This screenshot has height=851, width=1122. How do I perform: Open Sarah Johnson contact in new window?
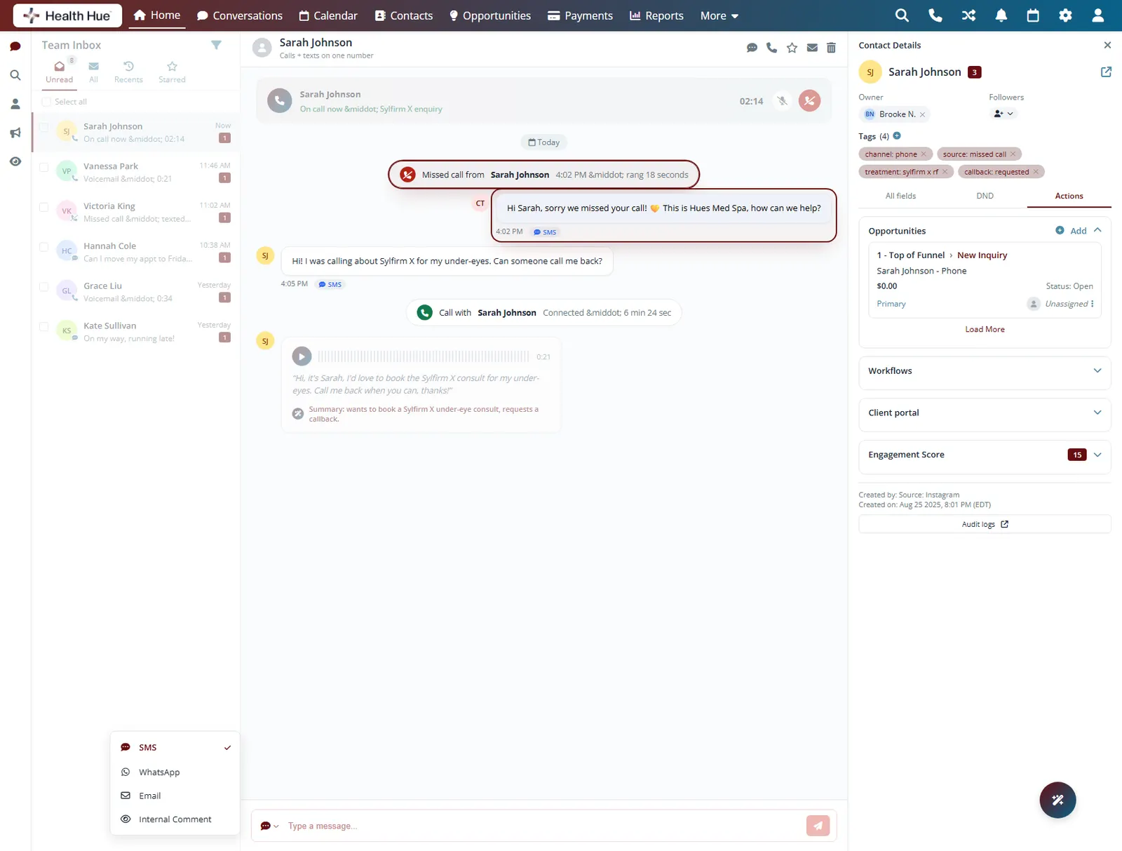[x=1106, y=72]
